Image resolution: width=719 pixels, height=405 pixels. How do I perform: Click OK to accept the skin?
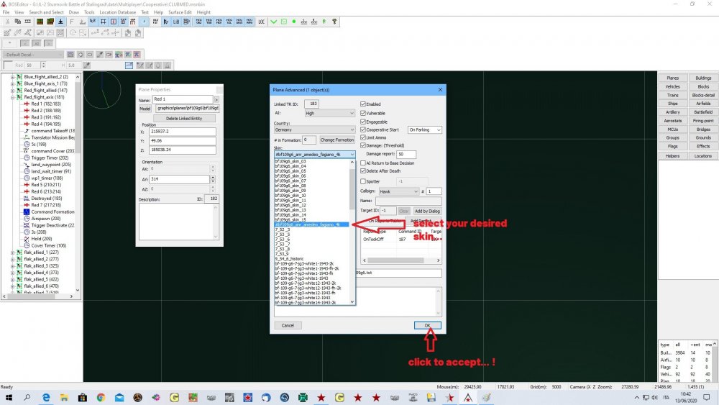coord(428,325)
